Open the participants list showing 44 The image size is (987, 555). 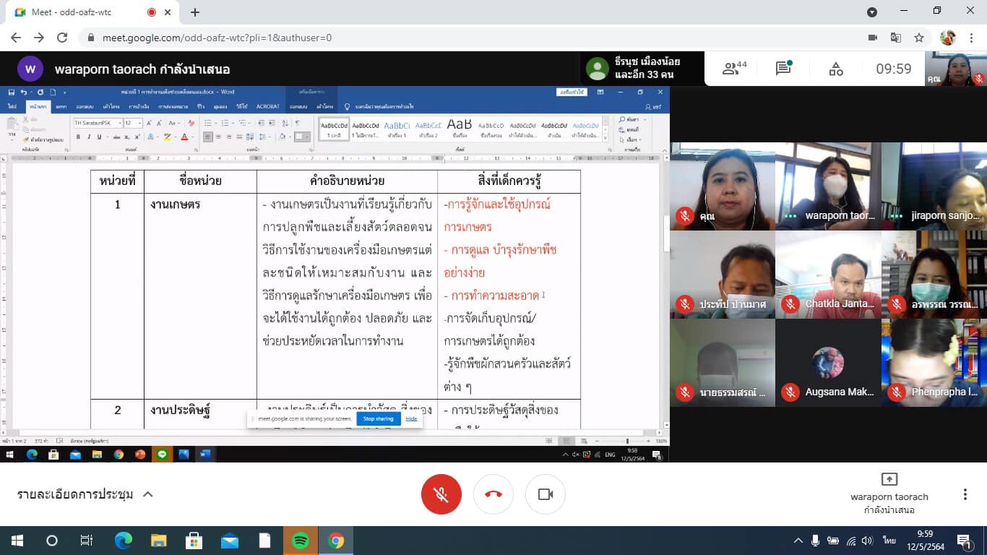click(735, 69)
